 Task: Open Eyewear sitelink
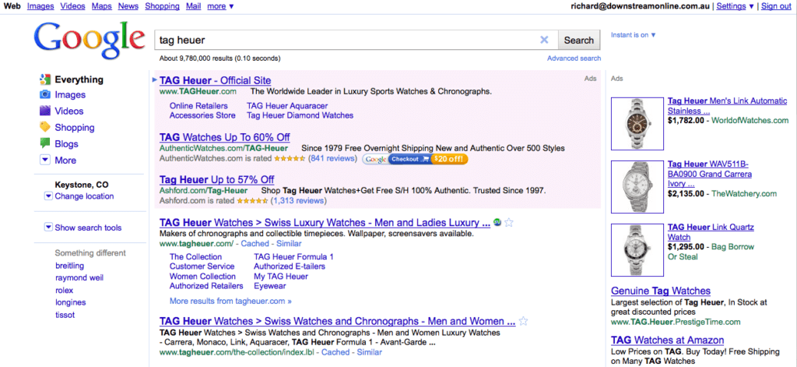click(269, 286)
